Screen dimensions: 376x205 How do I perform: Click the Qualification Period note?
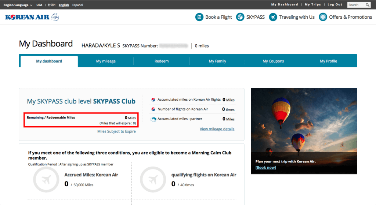(71, 164)
